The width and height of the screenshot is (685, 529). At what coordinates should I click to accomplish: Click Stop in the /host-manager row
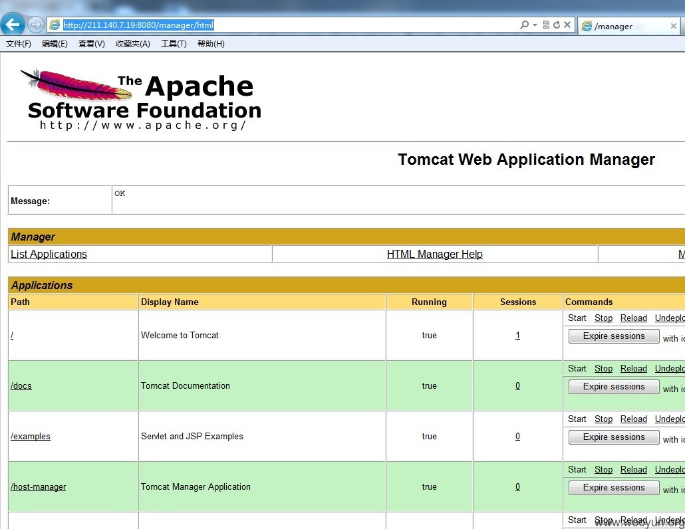(x=603, y=470)
